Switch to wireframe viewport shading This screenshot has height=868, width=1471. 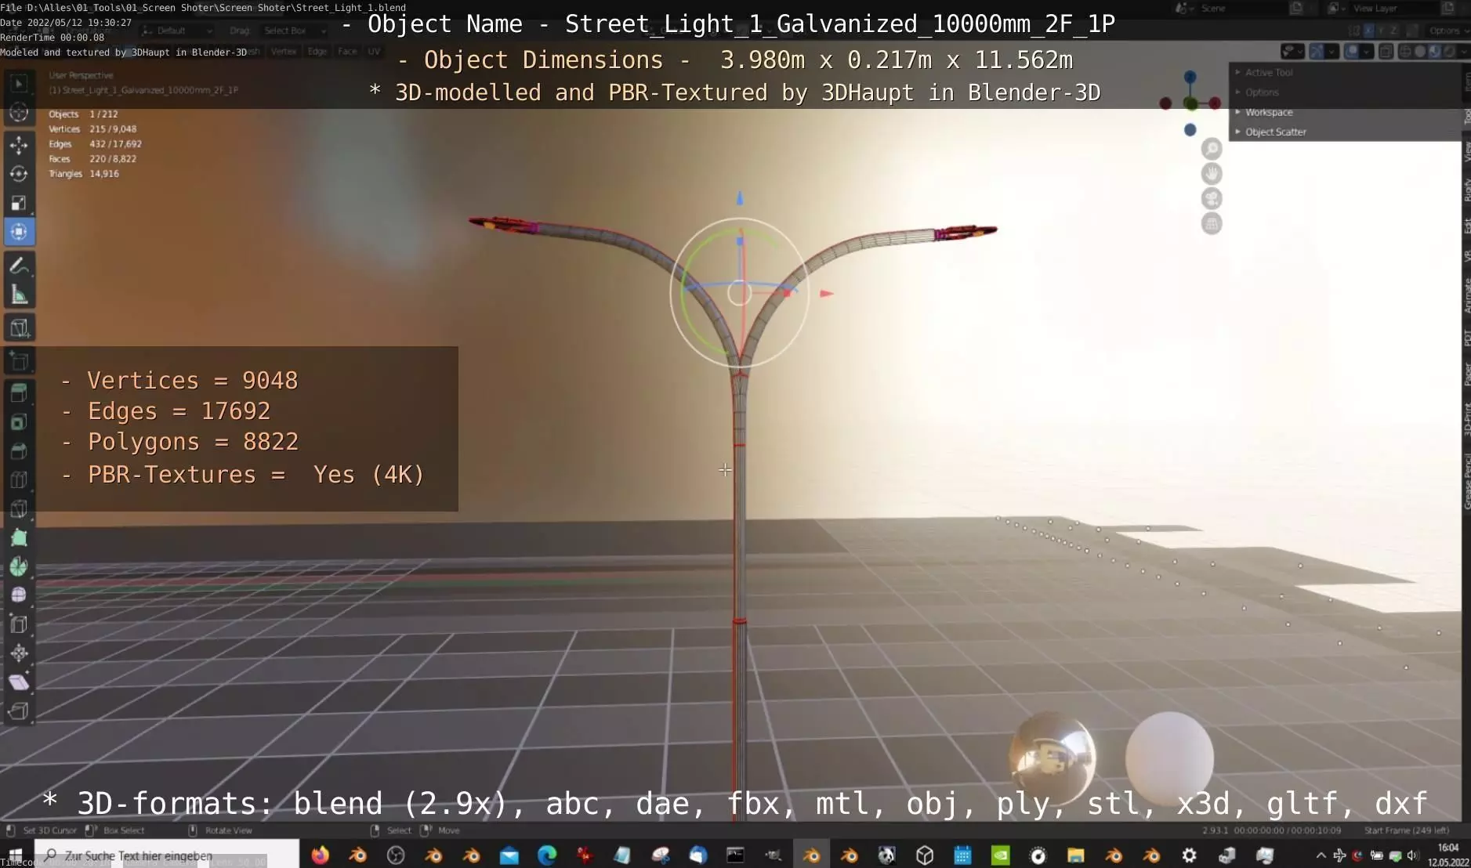point(1405,51)
